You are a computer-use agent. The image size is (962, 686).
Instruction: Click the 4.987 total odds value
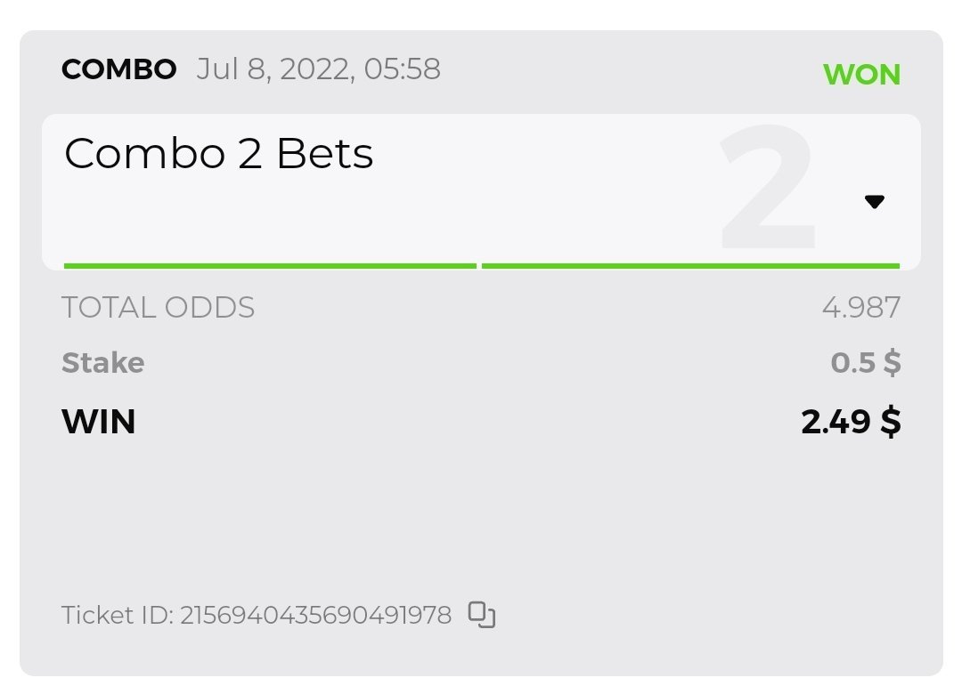click(860, 308)
